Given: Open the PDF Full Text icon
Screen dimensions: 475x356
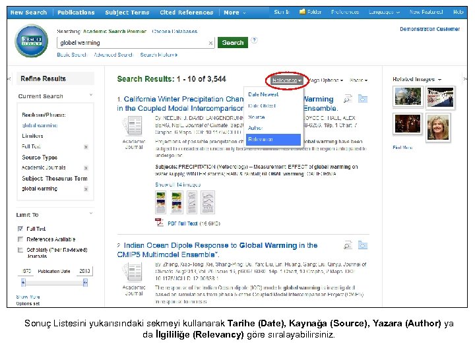Looking at the screenshot, I should [160, 223].
